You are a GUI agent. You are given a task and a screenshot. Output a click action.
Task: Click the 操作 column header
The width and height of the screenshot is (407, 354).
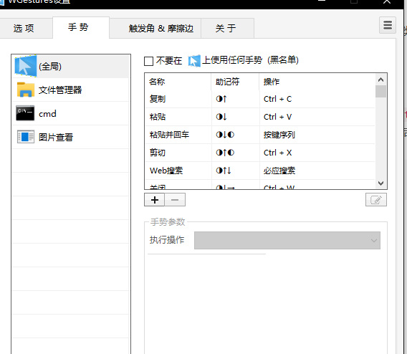pos(317,82)
